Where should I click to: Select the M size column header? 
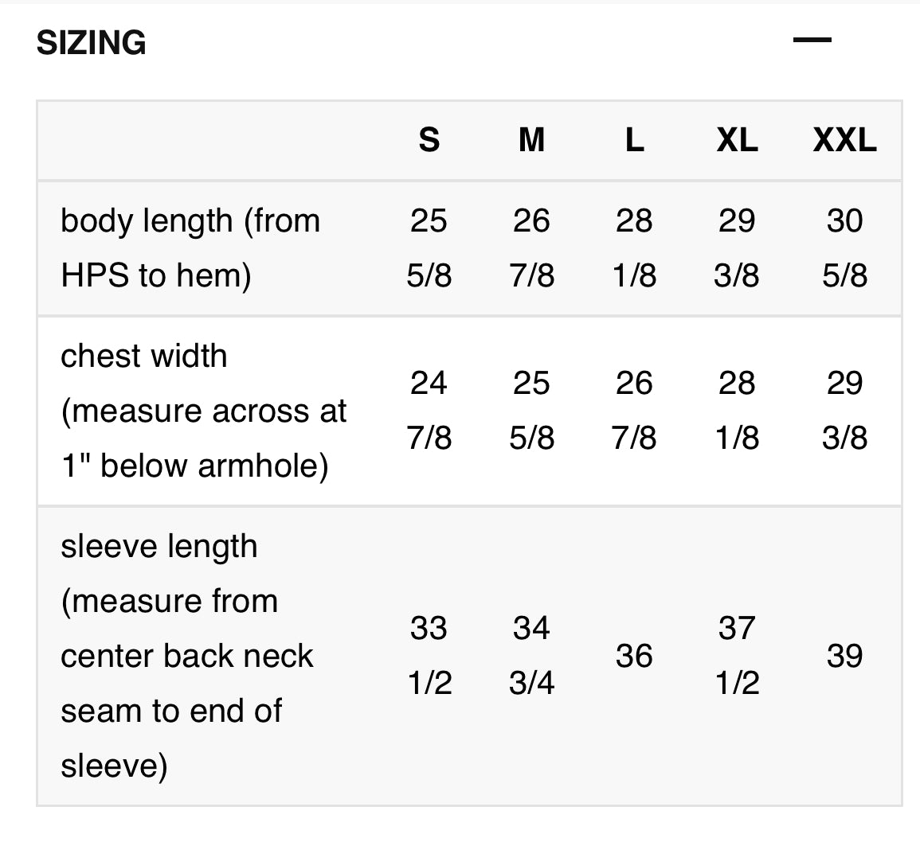[531, 141]
